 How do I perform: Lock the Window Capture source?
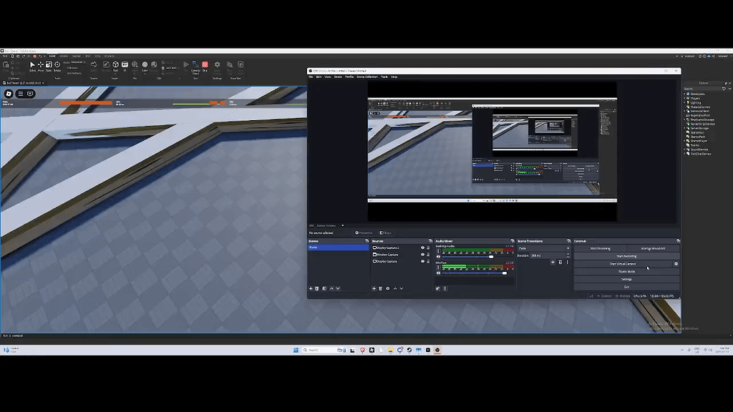click(x=428, y=255)
